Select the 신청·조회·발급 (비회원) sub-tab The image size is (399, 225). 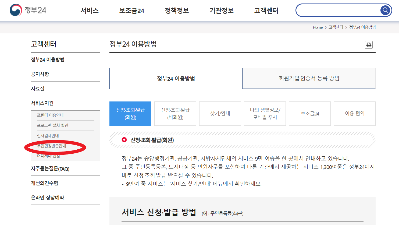(175, 114)
